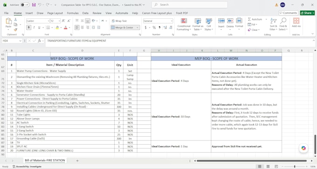Viewport: 317px width, 169px height.
Task: Decrease font size with smaller A icon
Action: pyautogui.click(x=69, y=21)
